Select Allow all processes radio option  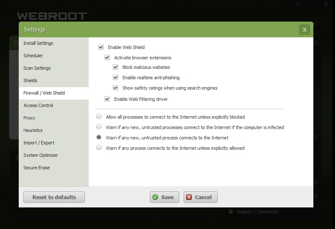tap(99, 116)
